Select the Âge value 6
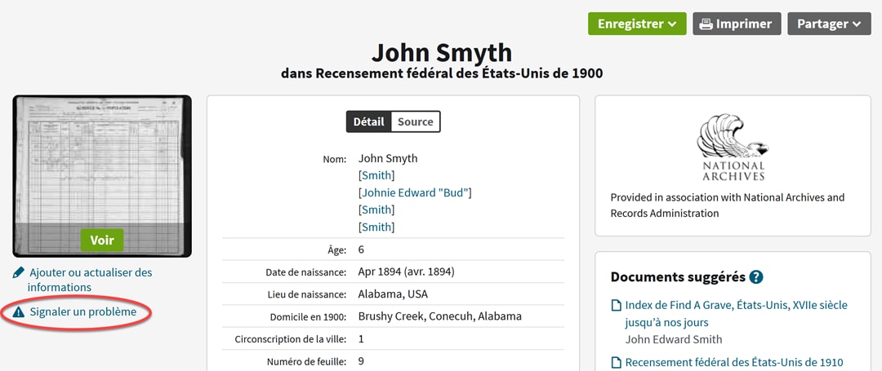 (361, 250)
